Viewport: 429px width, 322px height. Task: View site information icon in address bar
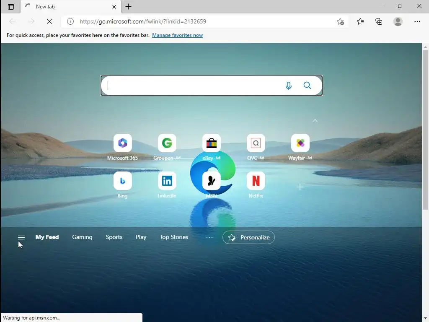tap(70, 21)
